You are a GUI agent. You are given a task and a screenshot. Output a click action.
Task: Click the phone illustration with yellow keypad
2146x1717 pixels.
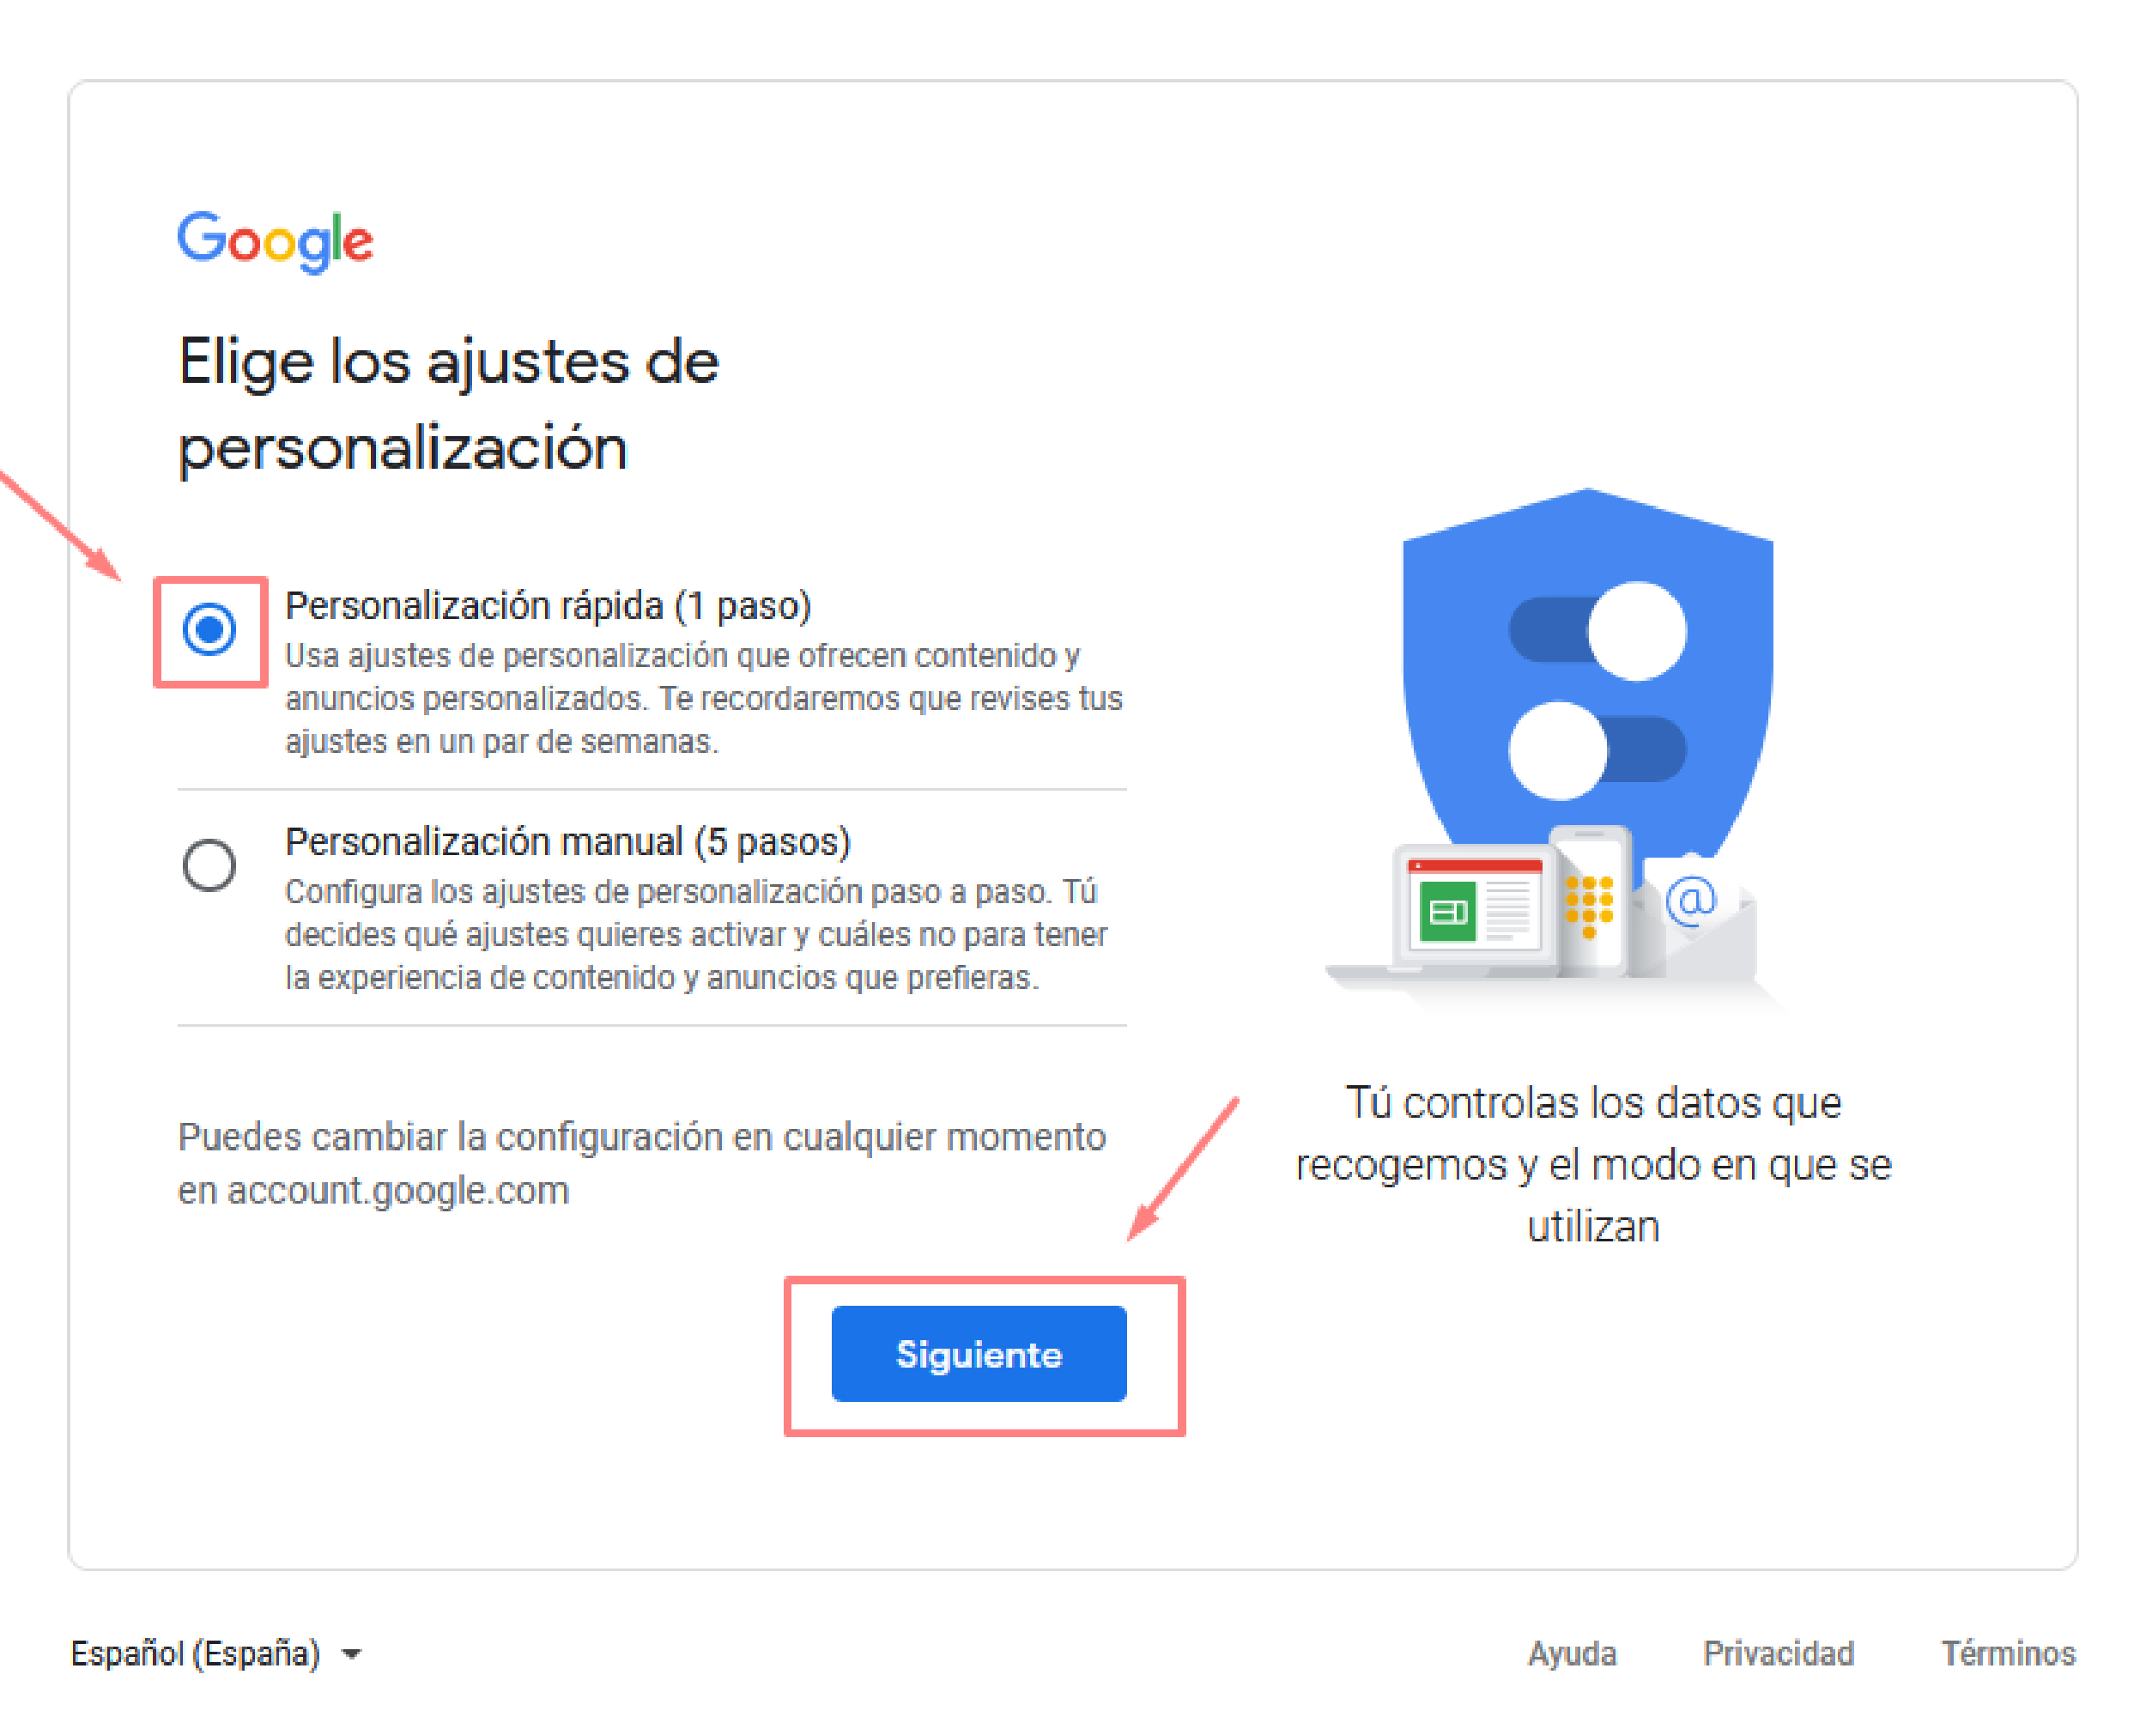click(1591, 901)
